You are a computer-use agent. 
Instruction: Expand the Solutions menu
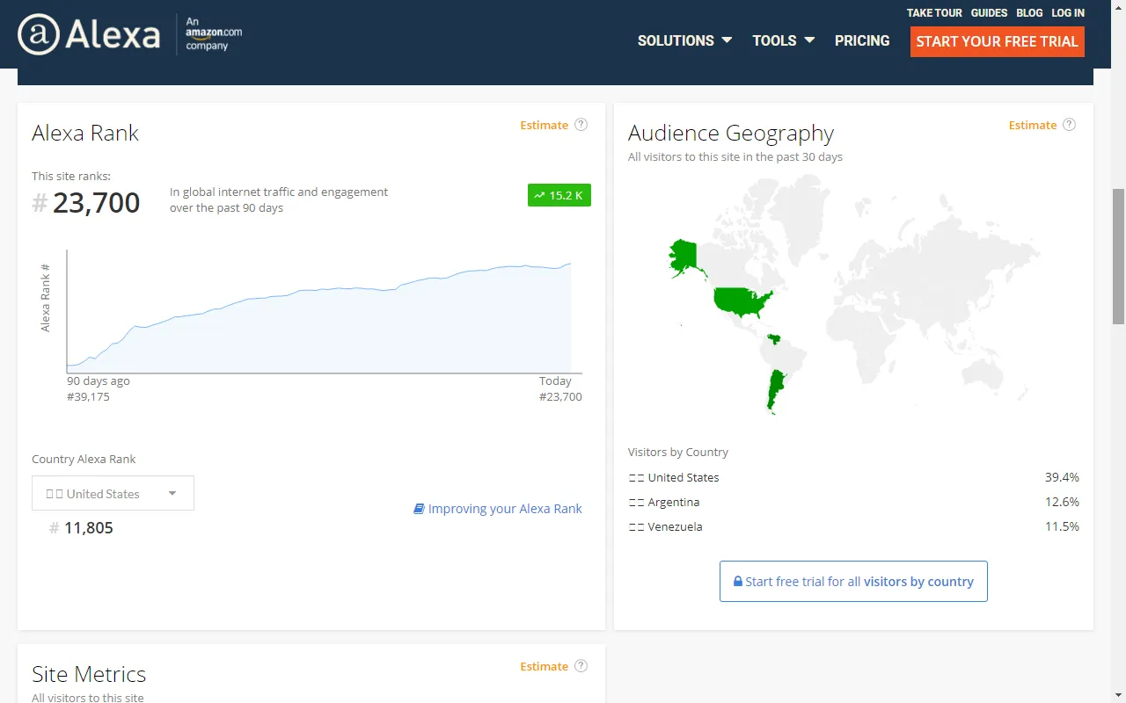[x=684, y=40]
